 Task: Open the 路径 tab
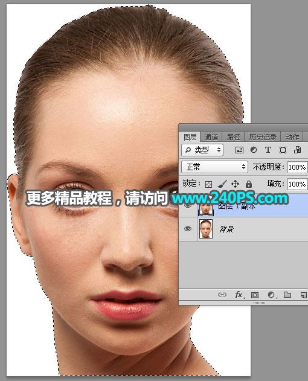(x=233, y=137)
